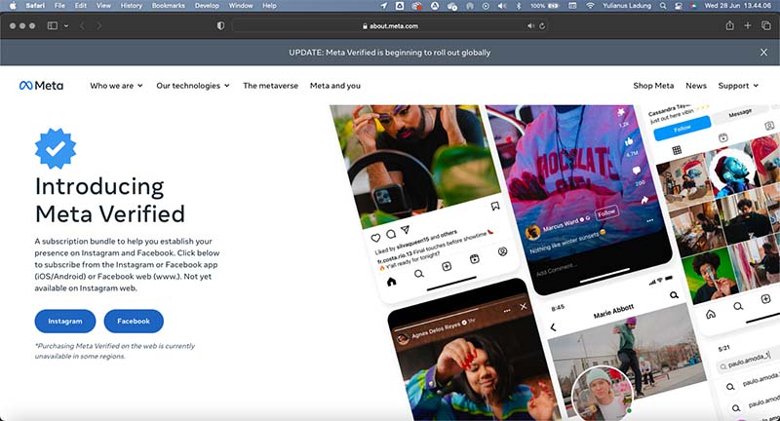Click the Instagram subscribe button
The height and width of the screenshot is (421, 780).
point(65,321)
